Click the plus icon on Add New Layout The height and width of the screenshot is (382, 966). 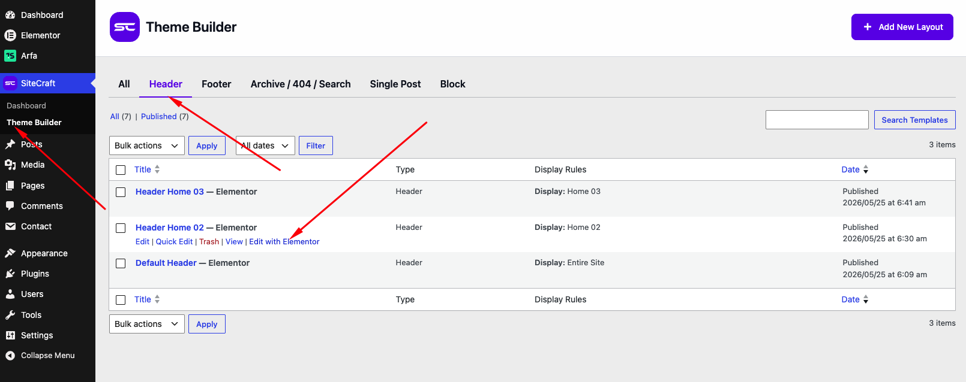868,27
